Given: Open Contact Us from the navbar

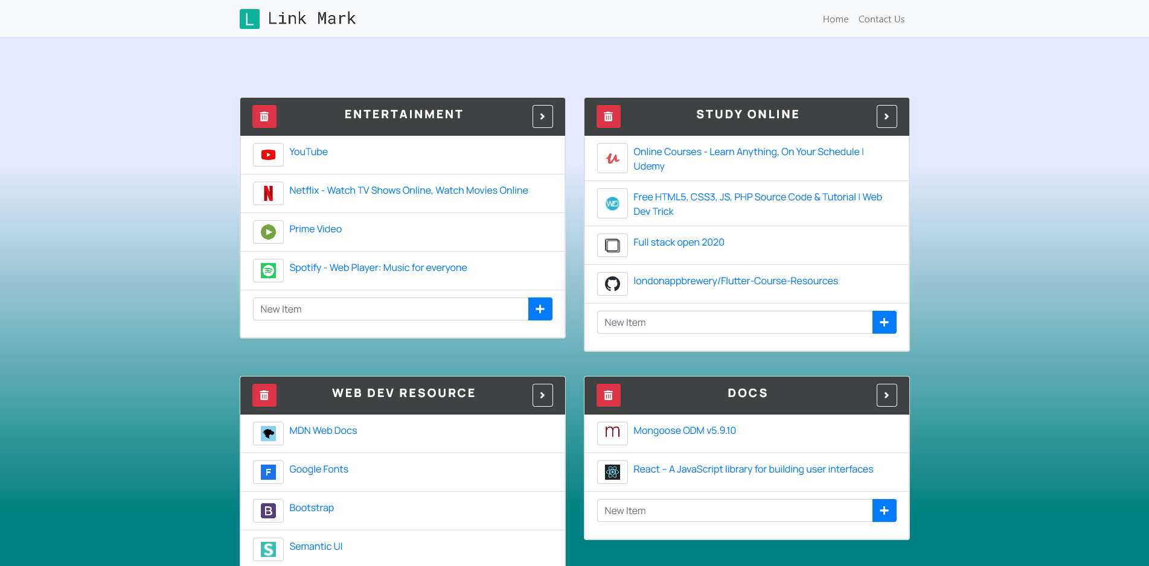Looking at the screenshot, I should [x=882, y=19].
